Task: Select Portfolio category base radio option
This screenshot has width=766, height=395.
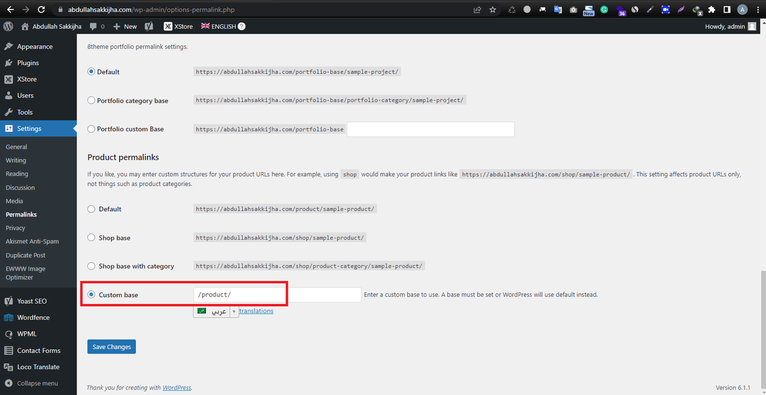Action: (x=92, y=100)
